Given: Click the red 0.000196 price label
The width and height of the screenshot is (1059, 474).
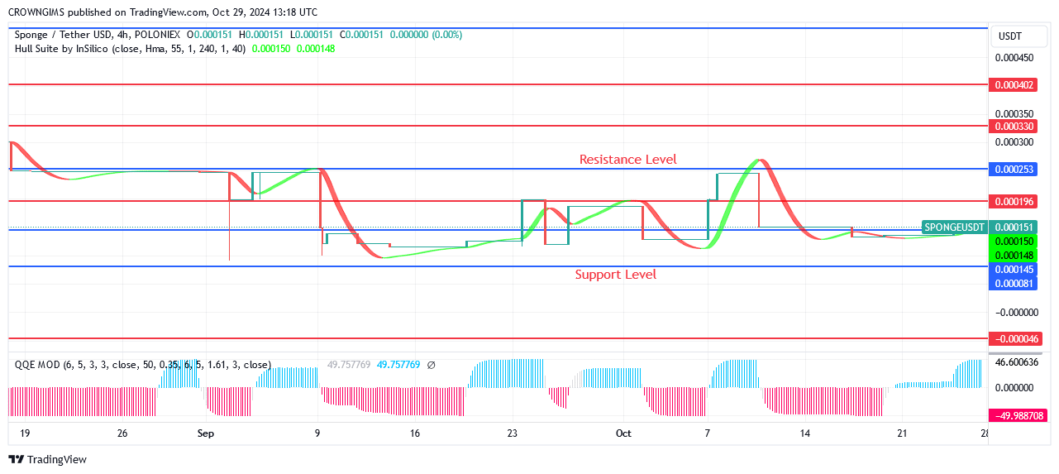Looking at the screenshot, I should pos(1013,202).
